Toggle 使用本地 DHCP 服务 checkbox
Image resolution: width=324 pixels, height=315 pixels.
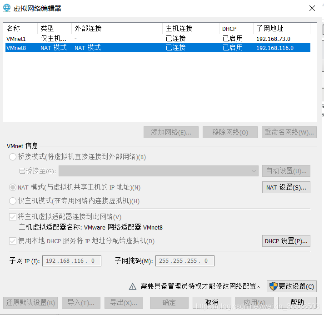click(x=13, y=241)
